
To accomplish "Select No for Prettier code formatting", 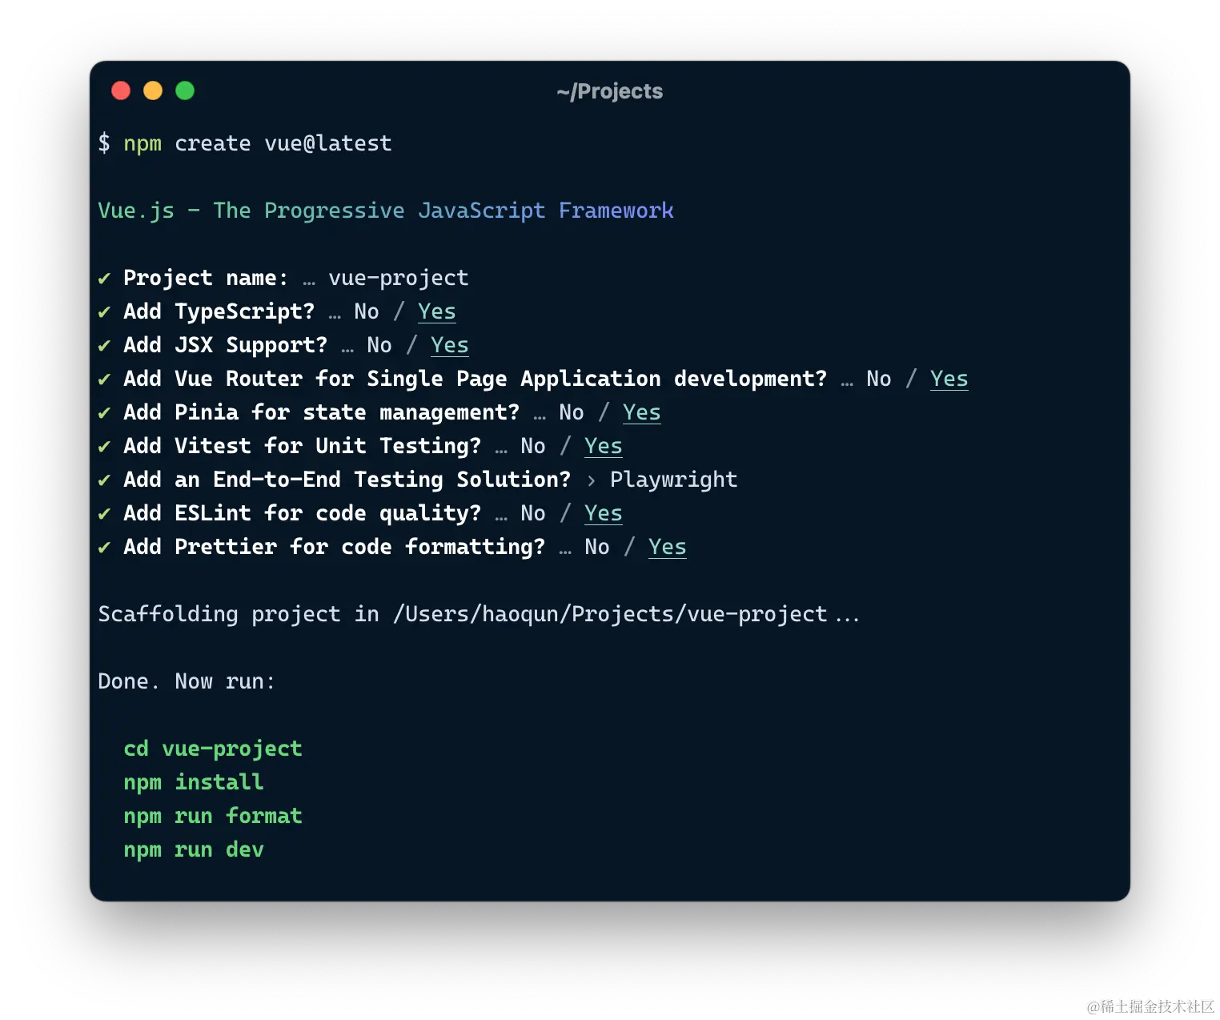I will tap(597, 547).
